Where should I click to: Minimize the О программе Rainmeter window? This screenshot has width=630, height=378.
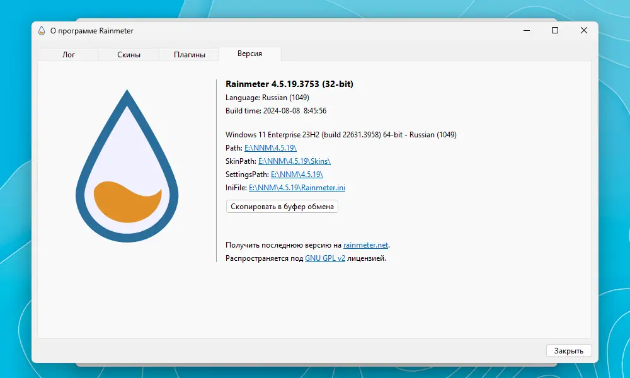tap(527, 30)
